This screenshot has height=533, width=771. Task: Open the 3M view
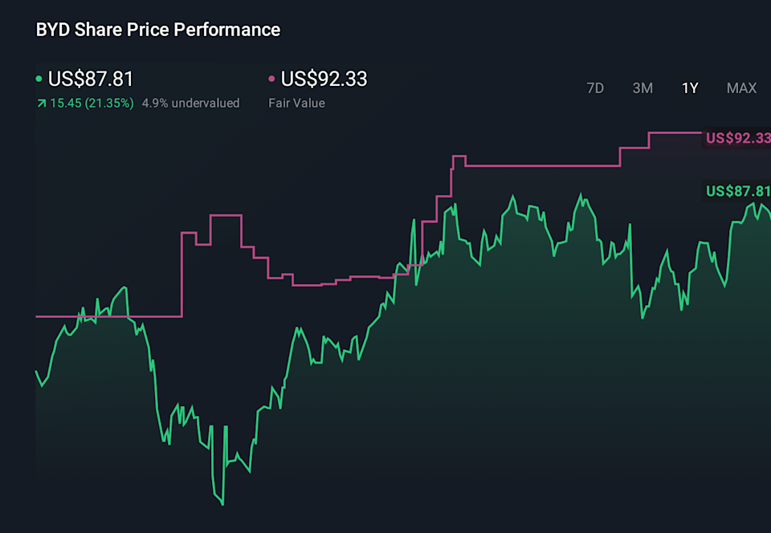tap(642, 88)
